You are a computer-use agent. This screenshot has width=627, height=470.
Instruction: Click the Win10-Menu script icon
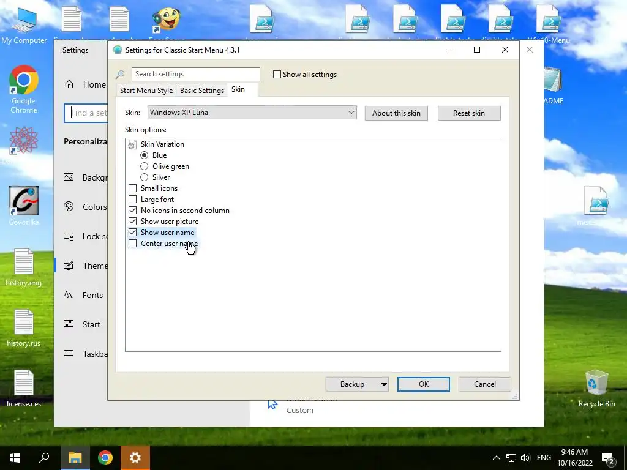pyautogui.click(x=548, y=20)
